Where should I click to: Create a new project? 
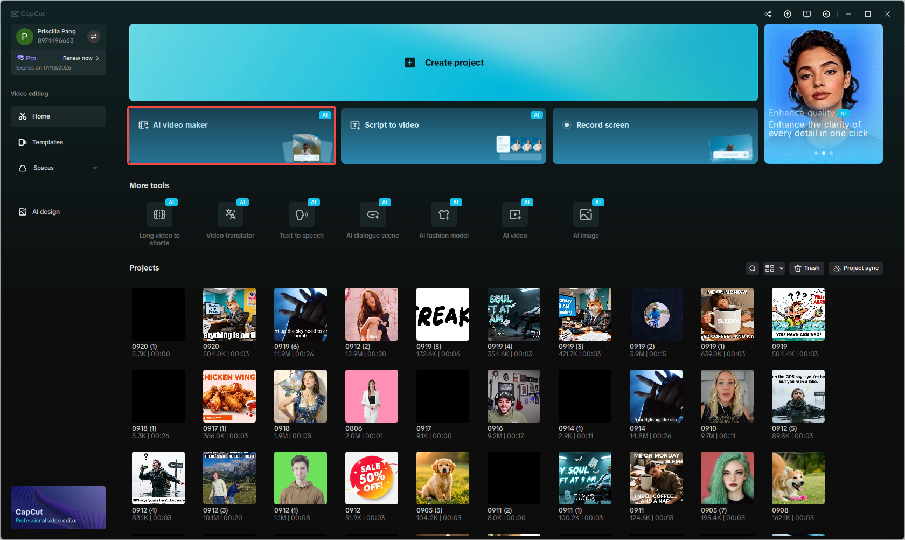click(443, 63)
